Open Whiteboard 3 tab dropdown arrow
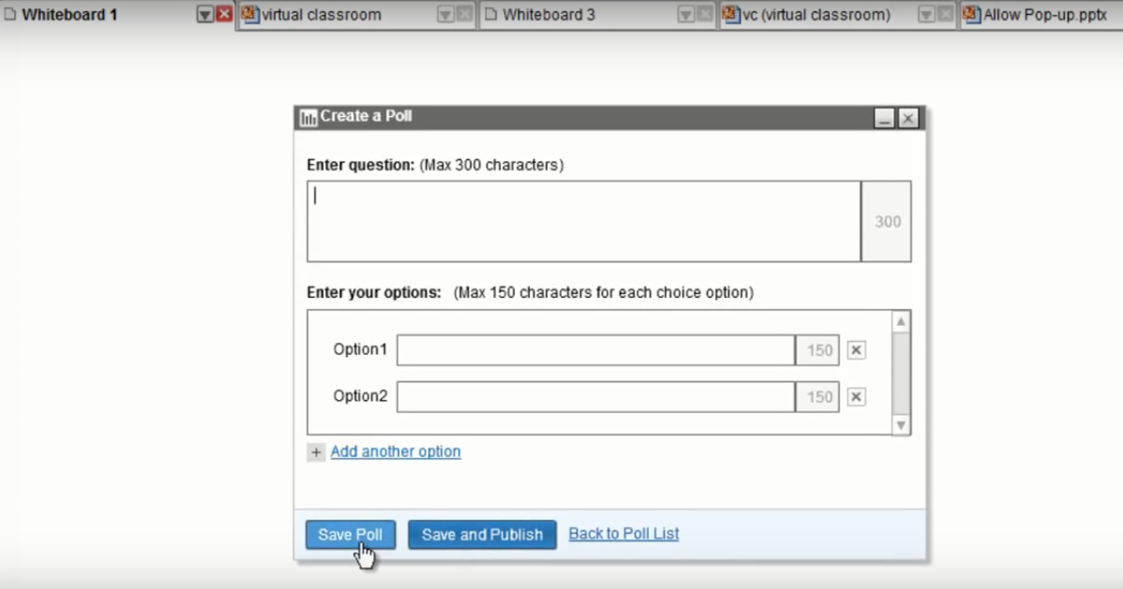The image size is (1123, 589). pos(686,14)
